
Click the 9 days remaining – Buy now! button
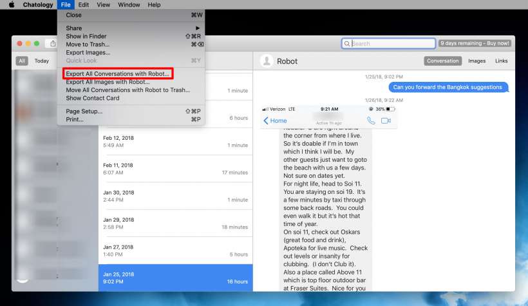(x=475, y=43)
